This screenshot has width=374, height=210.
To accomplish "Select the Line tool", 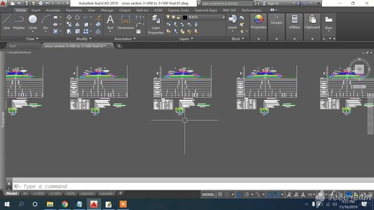I will 6,23.
